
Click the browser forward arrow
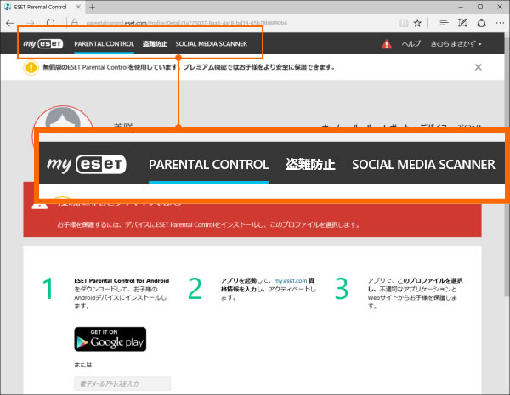(30, 23)
